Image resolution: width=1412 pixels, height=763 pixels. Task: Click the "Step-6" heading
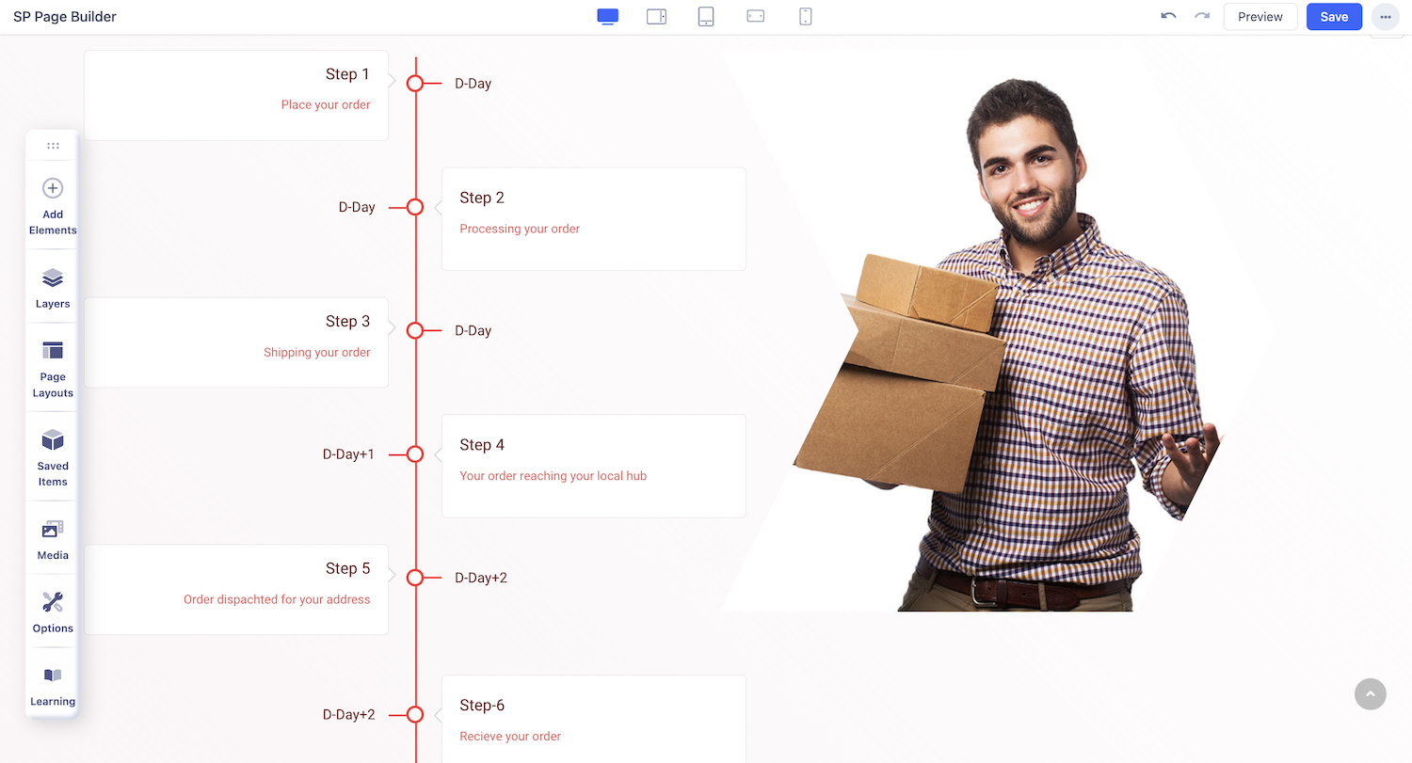[483, 706]
